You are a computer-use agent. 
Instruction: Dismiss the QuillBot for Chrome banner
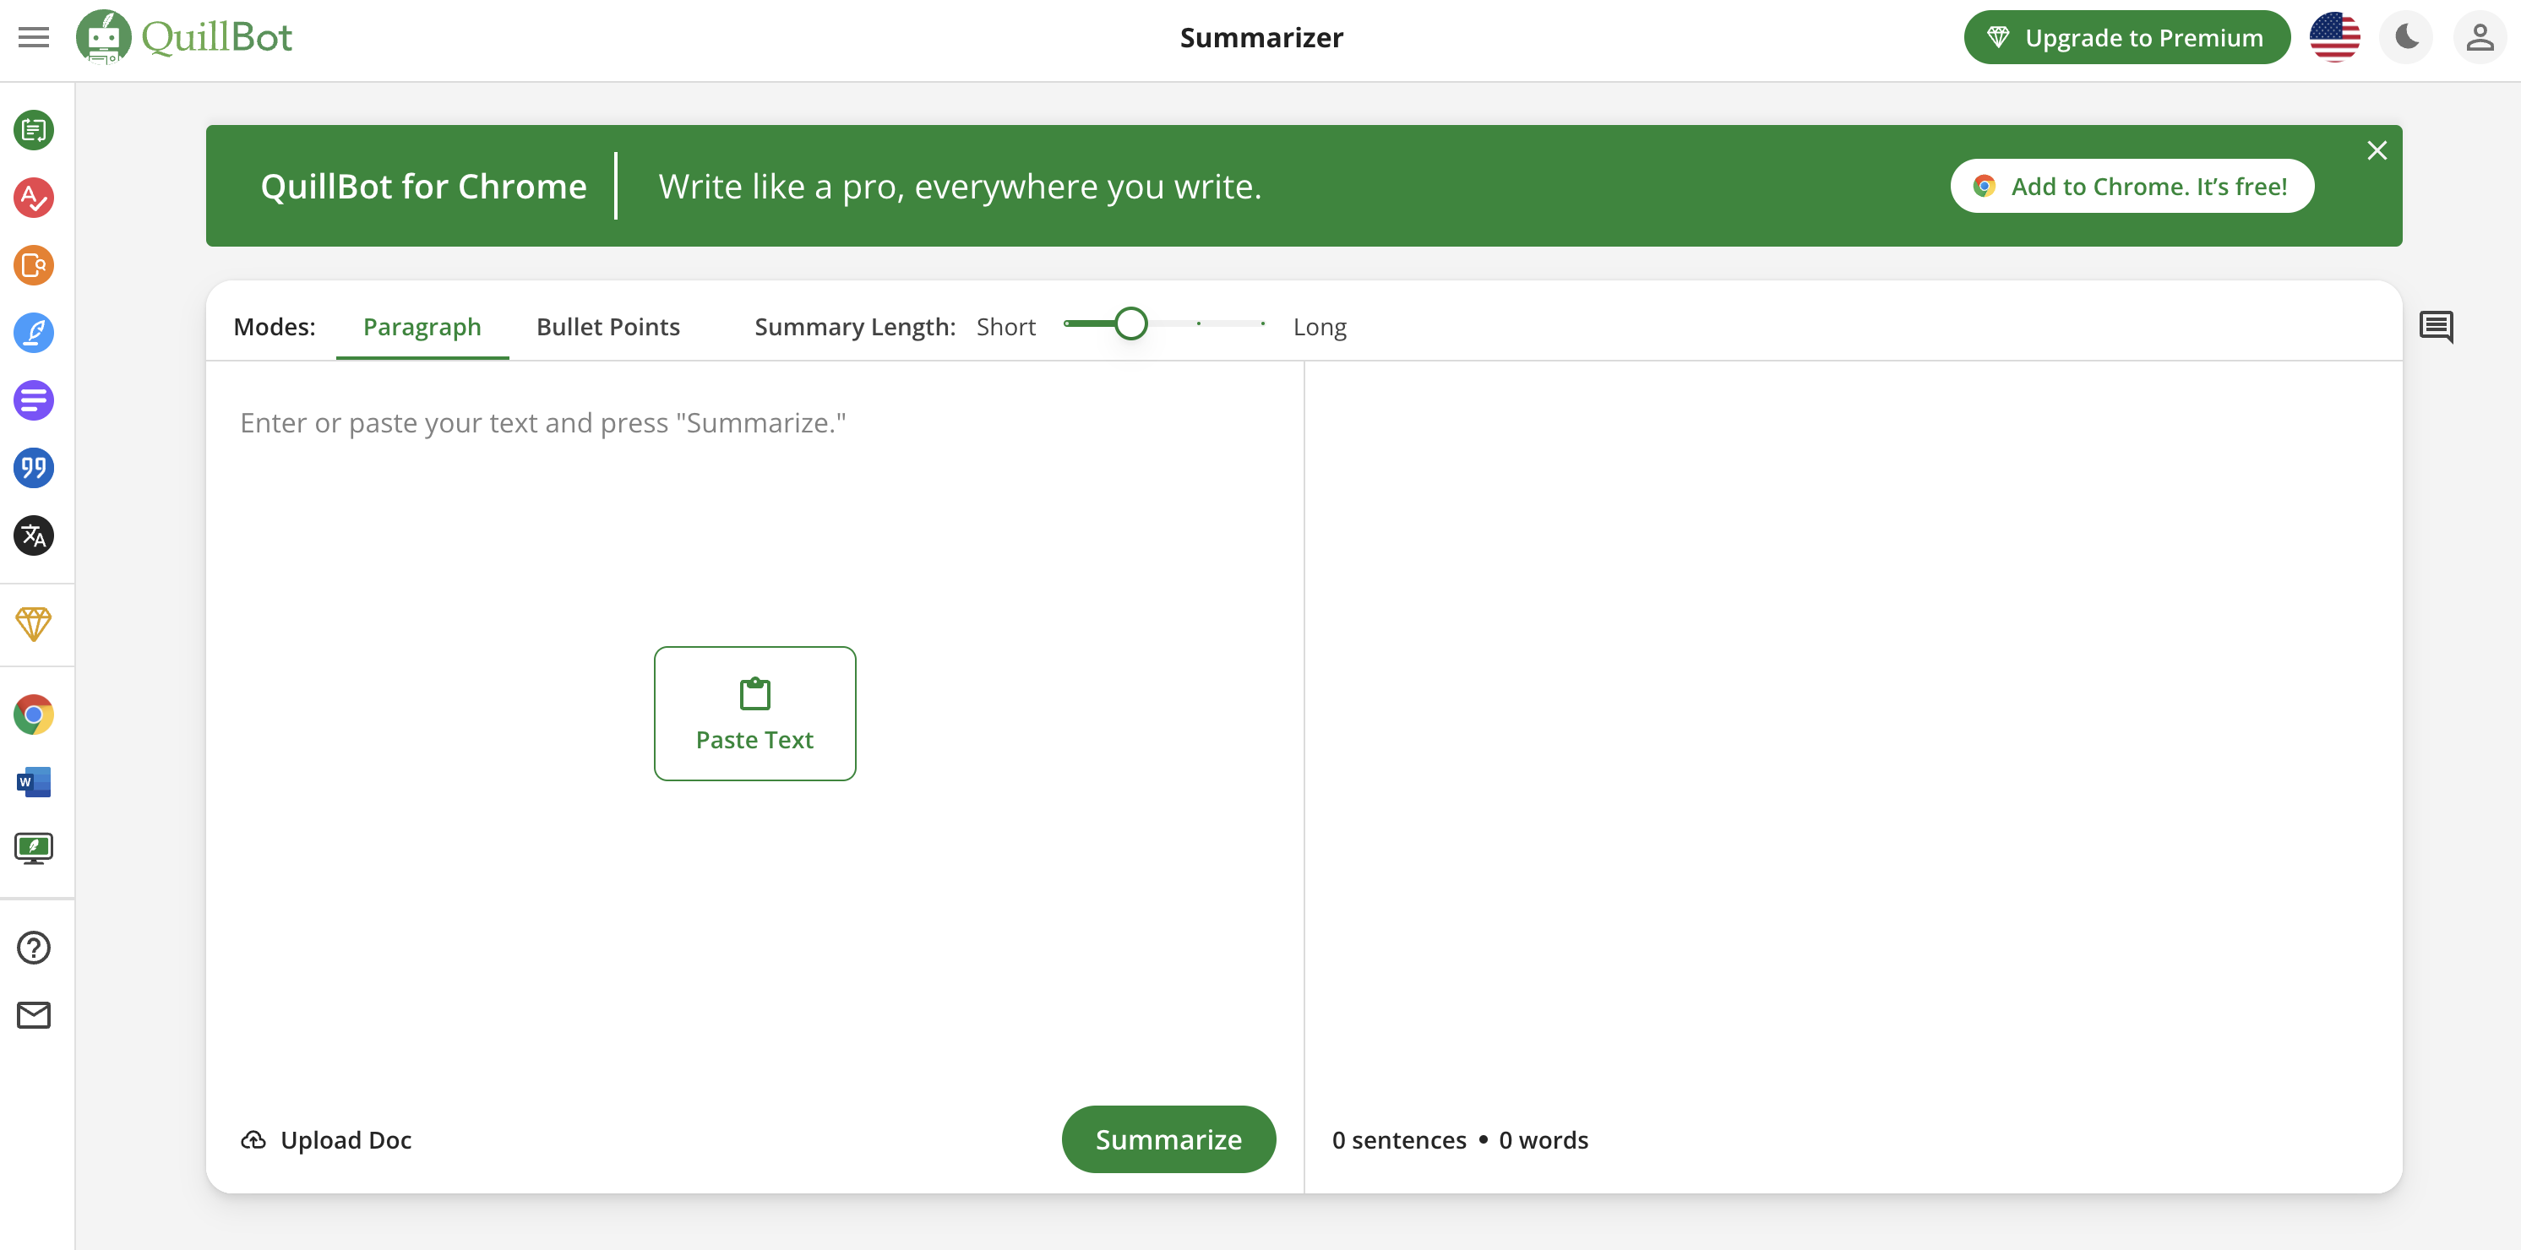(x=2377, y=150)
